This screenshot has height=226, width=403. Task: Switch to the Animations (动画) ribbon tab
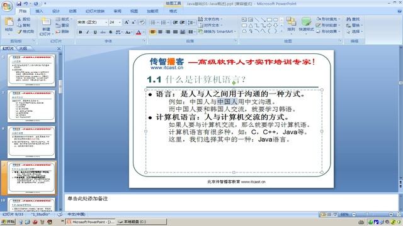tap(73, 11)
